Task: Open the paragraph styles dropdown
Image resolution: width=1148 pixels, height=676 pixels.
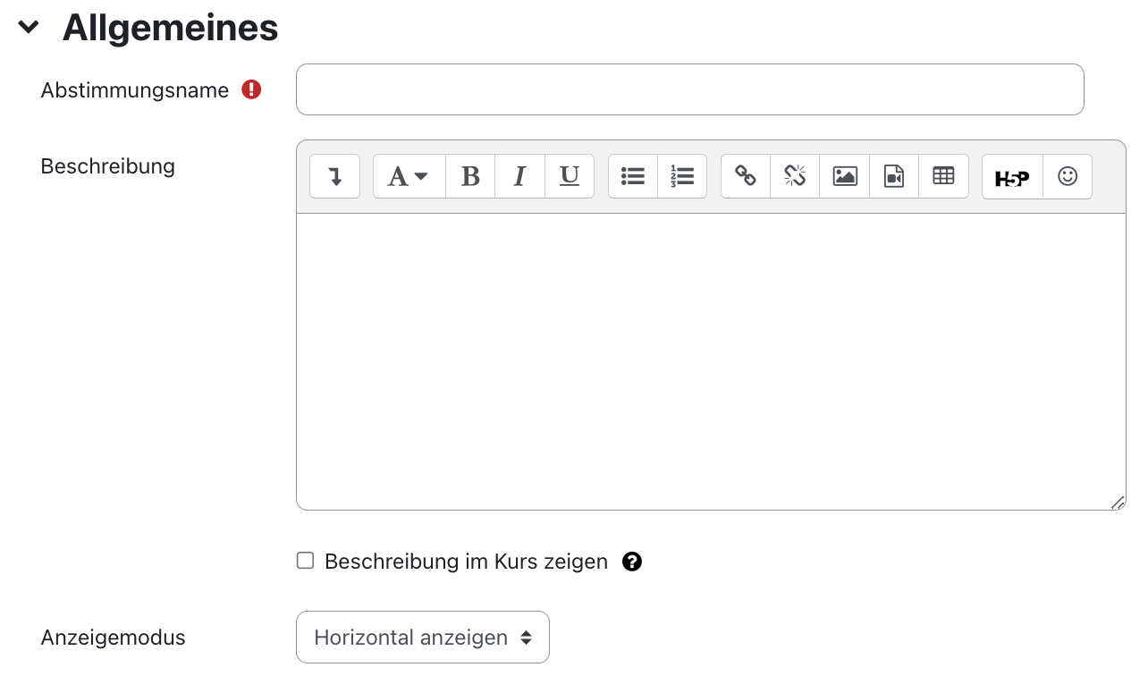Action: pos(408,176)
